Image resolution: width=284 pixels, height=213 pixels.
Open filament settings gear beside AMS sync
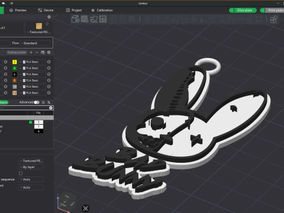coord(49,53)
